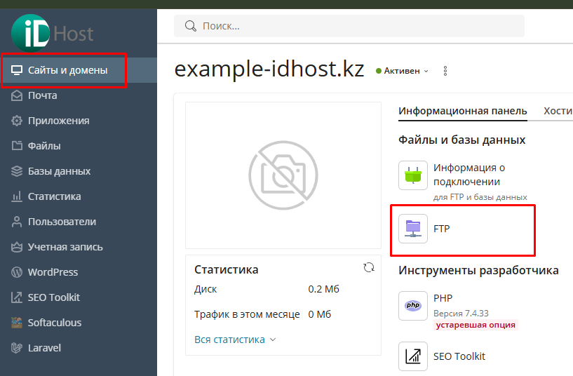Open Сайты и домены in the sidebar
The width and height of the screenshot is (573, 376).
(67, 70)
